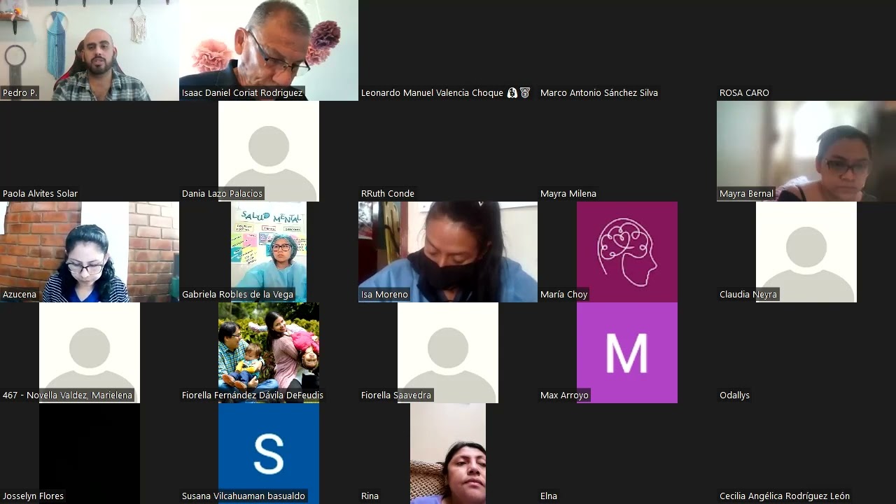The height and width of the screenshot is (504, 896).
Task: Click the name 'Fiorella Fernández Dávila DeFeudis'
Action: click(253, 395)
